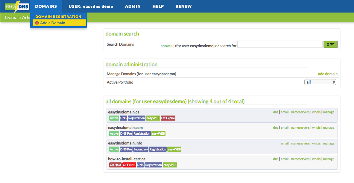Open nameservers for easydnsdomain.com
The width and height of the screenshot is (354, 183).
click(300, 127)
